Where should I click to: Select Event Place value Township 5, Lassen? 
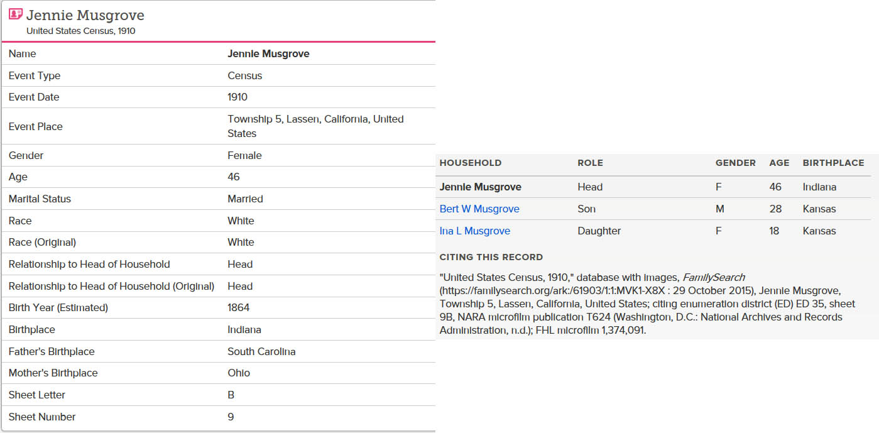click(x=315, y=126)
